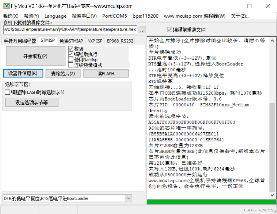The width and height of the screenshot is (277, 214).
Task: Open the 帮助(Y) menu
Action: point(31,16)
